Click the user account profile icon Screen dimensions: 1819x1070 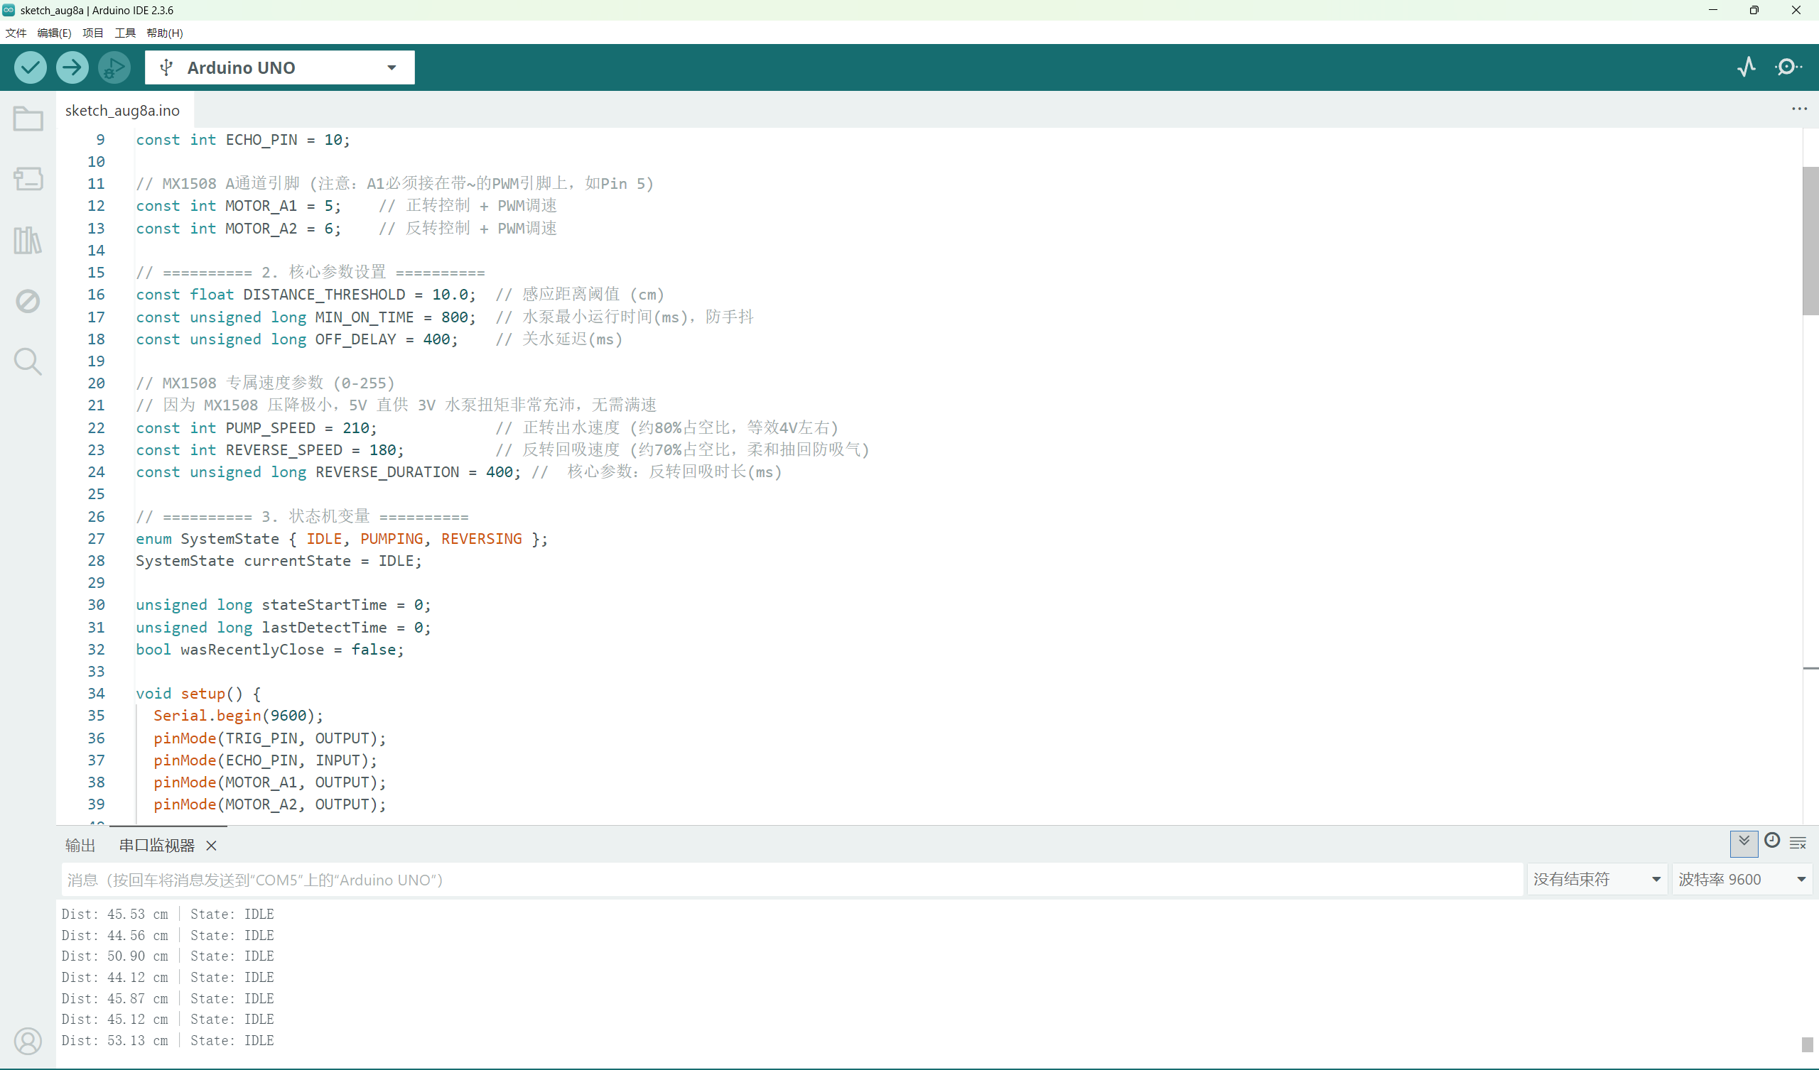(28, 1040)
